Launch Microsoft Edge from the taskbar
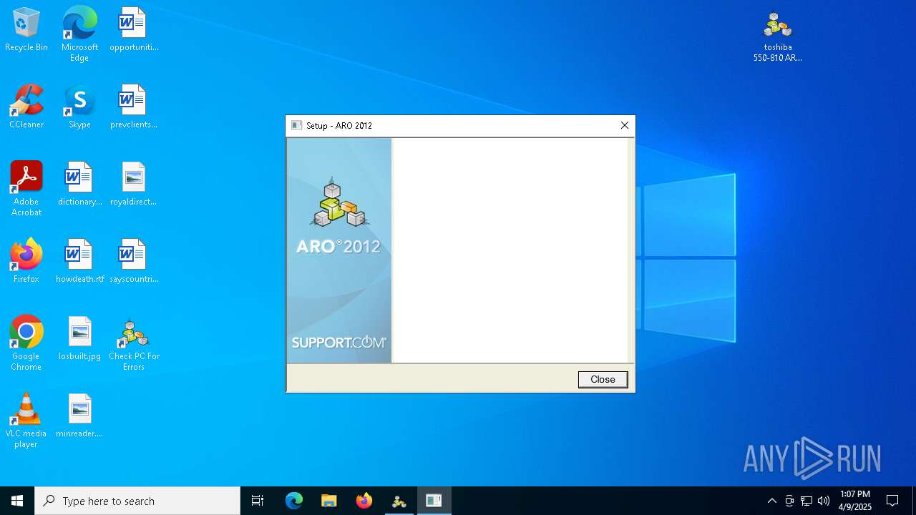 [x=294, y=501]
